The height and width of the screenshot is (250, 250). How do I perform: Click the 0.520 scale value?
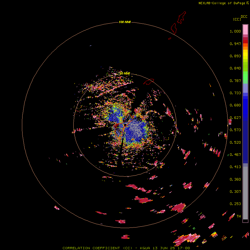coord(235,142)
